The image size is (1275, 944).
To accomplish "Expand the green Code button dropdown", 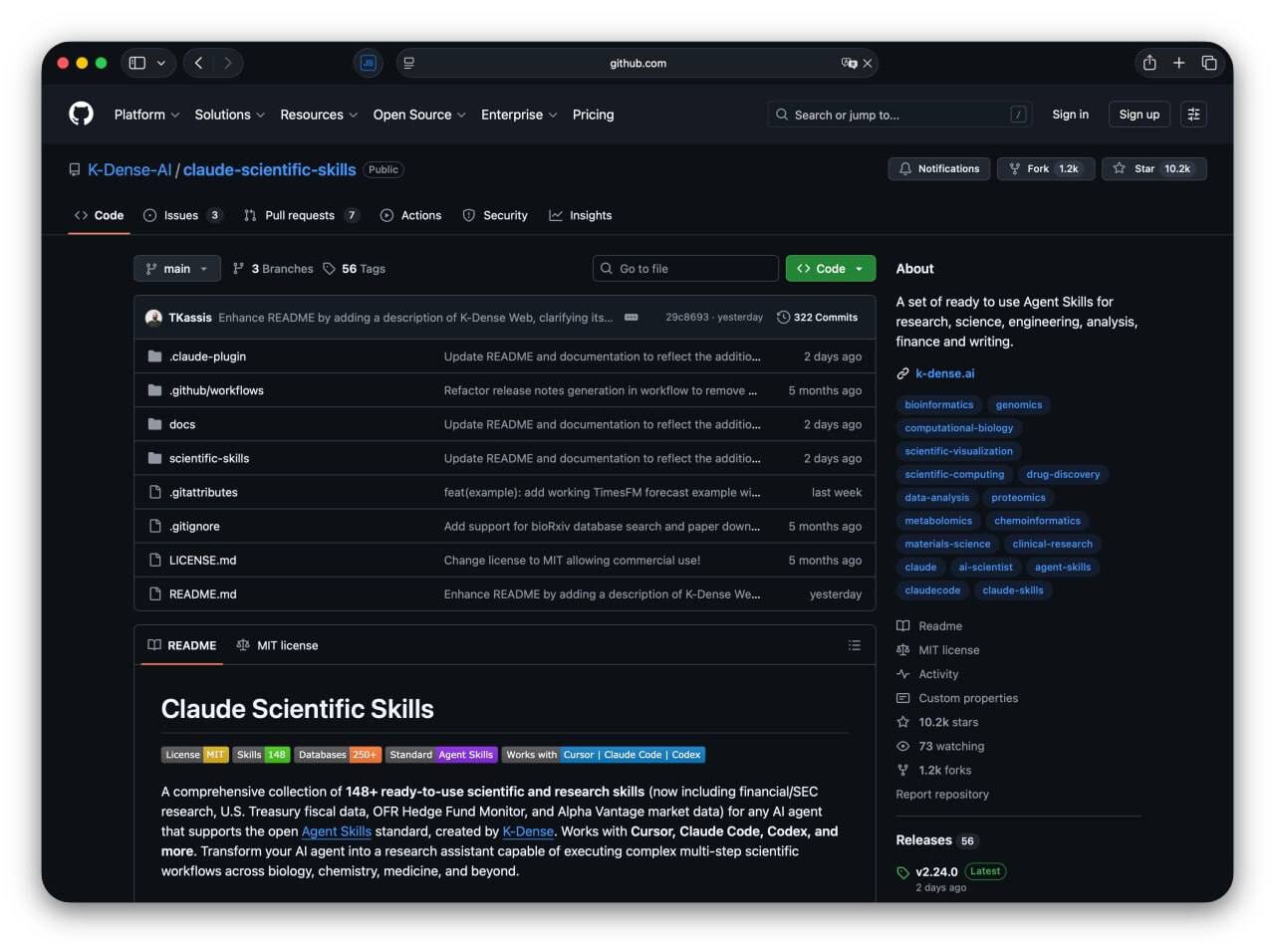I will tap(858, 268).
